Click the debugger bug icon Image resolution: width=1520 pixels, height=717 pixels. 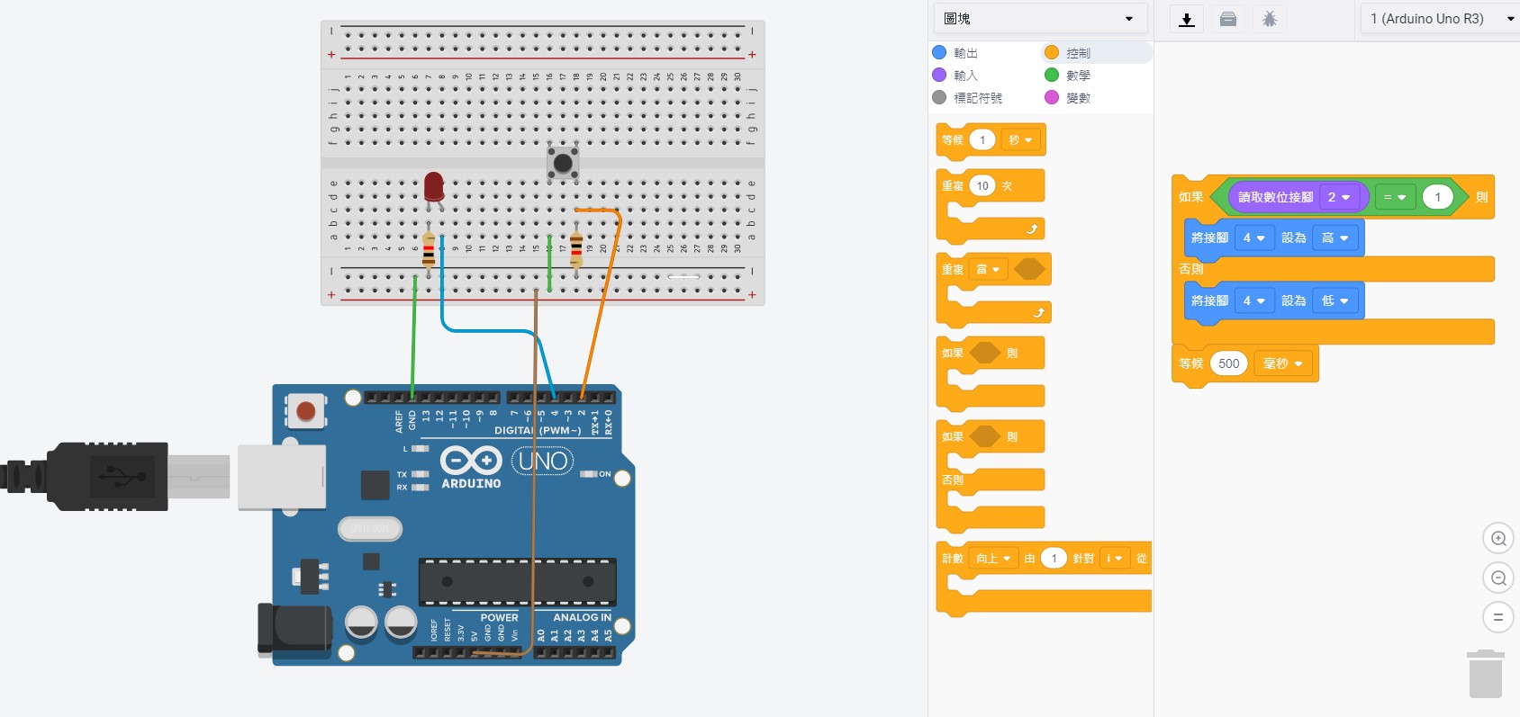[1270, 19]
